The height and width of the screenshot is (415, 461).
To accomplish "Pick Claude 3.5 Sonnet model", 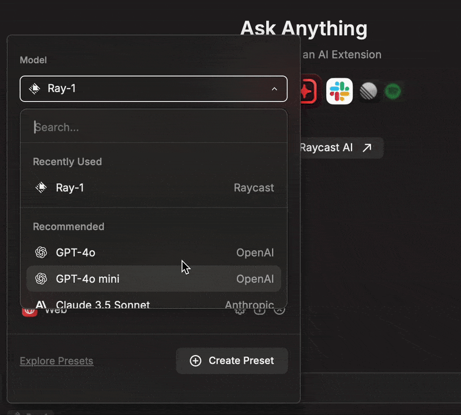I will [x=153, y=304].
